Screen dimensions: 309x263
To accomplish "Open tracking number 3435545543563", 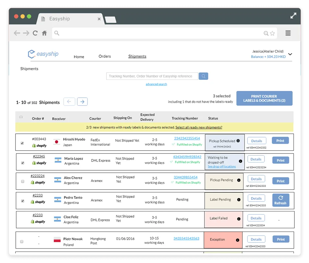I will point(186,239).
